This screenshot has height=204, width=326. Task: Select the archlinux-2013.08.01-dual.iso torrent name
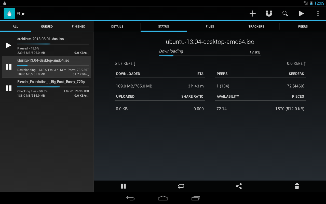pos(40,39)
